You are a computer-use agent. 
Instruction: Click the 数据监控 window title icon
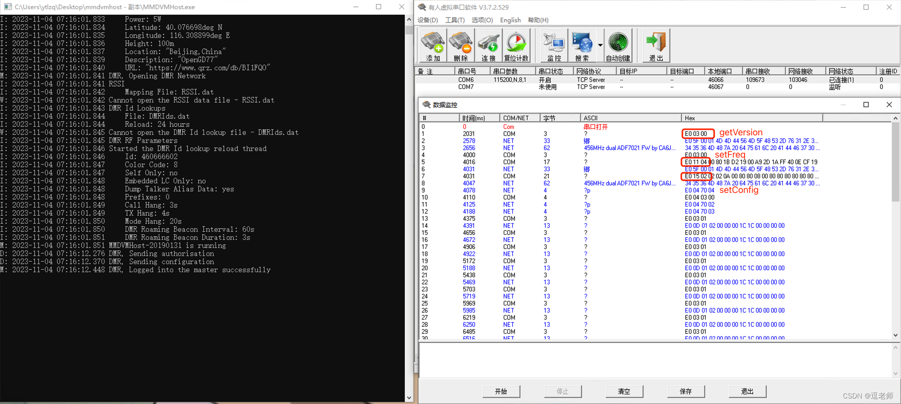click(427, 105)
